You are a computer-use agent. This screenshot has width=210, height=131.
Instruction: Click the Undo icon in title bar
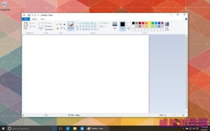[x=32, y=15]
